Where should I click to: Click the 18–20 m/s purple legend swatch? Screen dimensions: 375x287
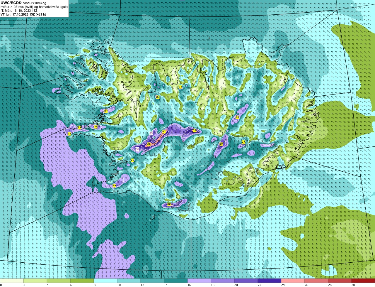pyautogui.click(x=223, y=281)
